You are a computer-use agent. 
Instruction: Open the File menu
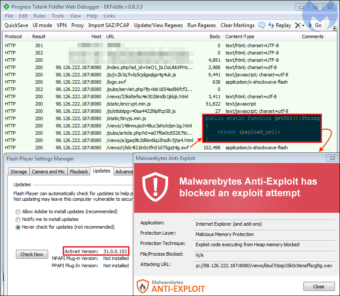pyautogui.click(x=9, y=16)
